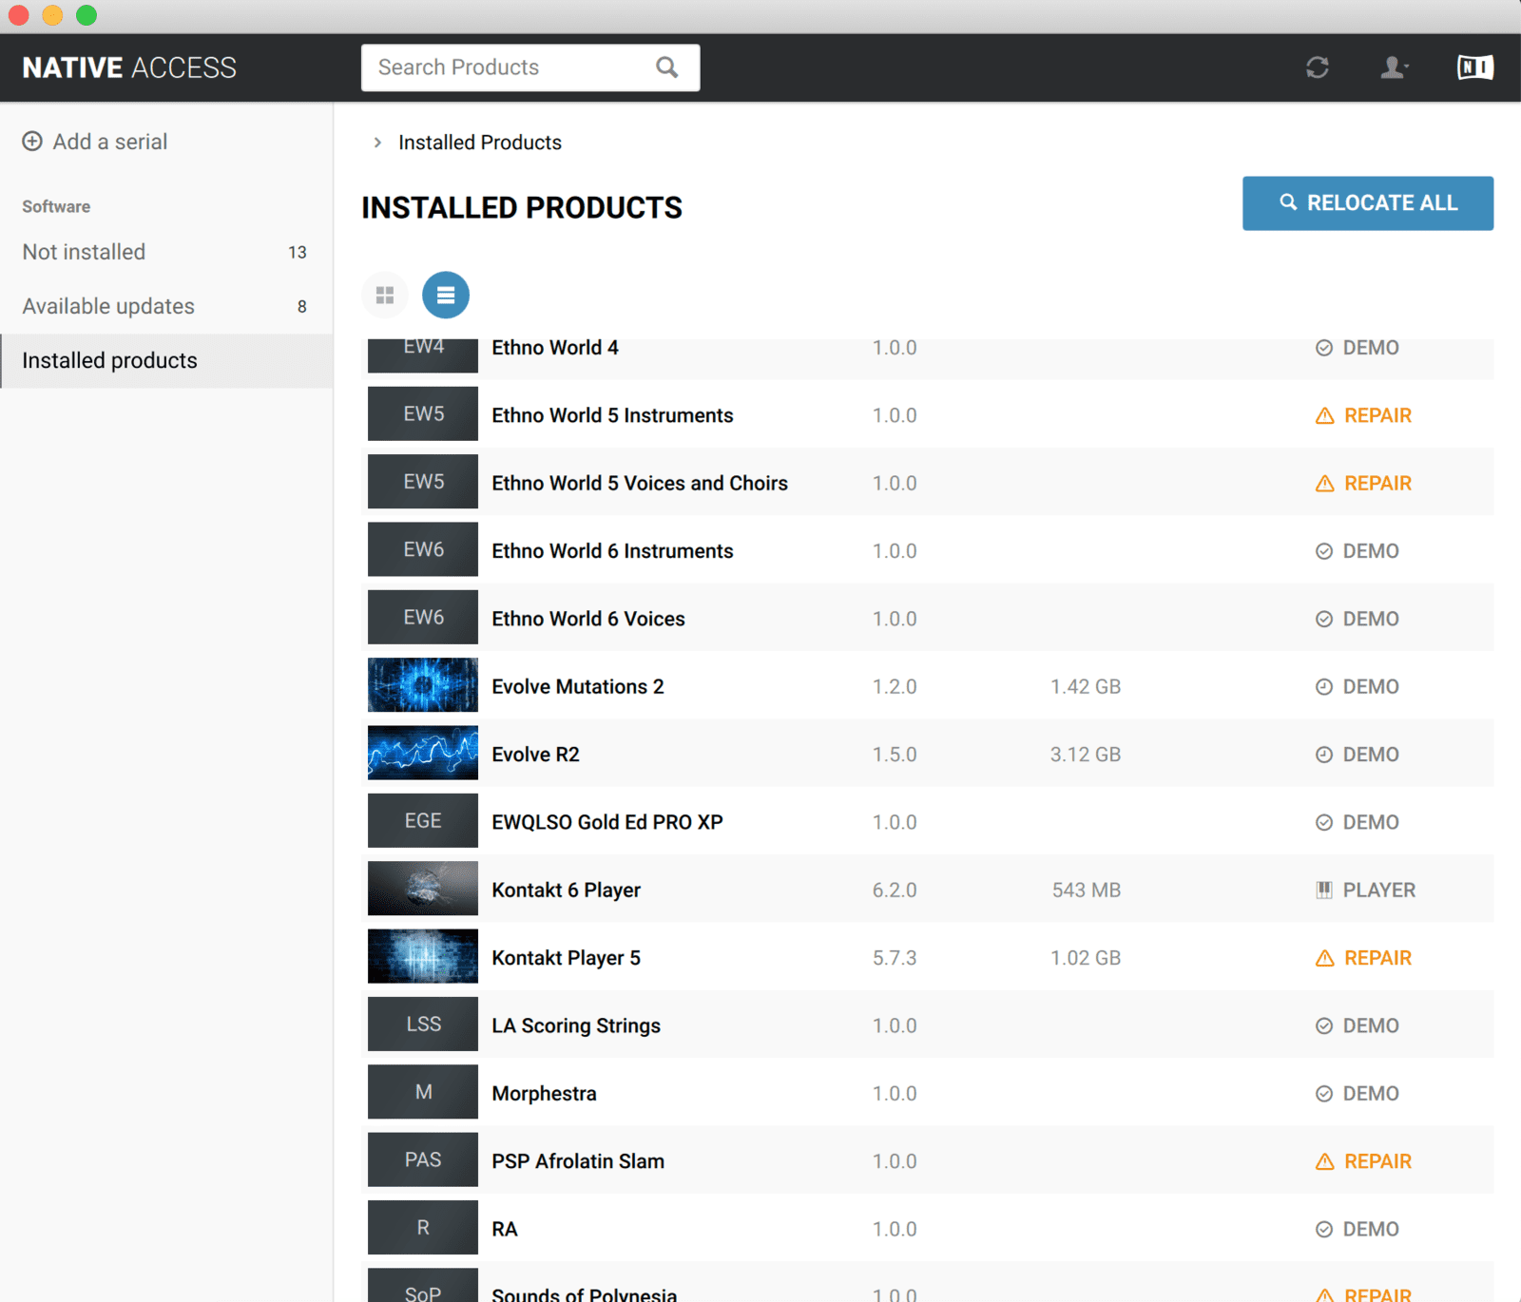1521x1302 pixels.
Task: Click the LSS product tile
Action: point(423,1024)
